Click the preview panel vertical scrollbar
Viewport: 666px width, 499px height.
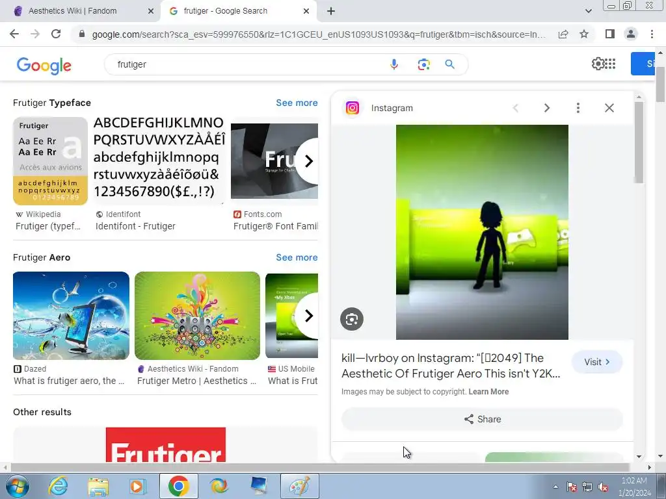[639, 142]
